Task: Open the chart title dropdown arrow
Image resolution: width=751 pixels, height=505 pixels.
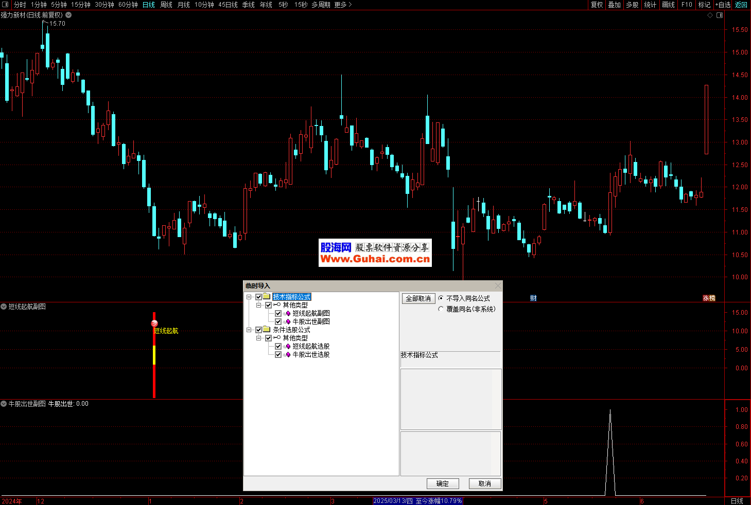Action: point(68,15)
